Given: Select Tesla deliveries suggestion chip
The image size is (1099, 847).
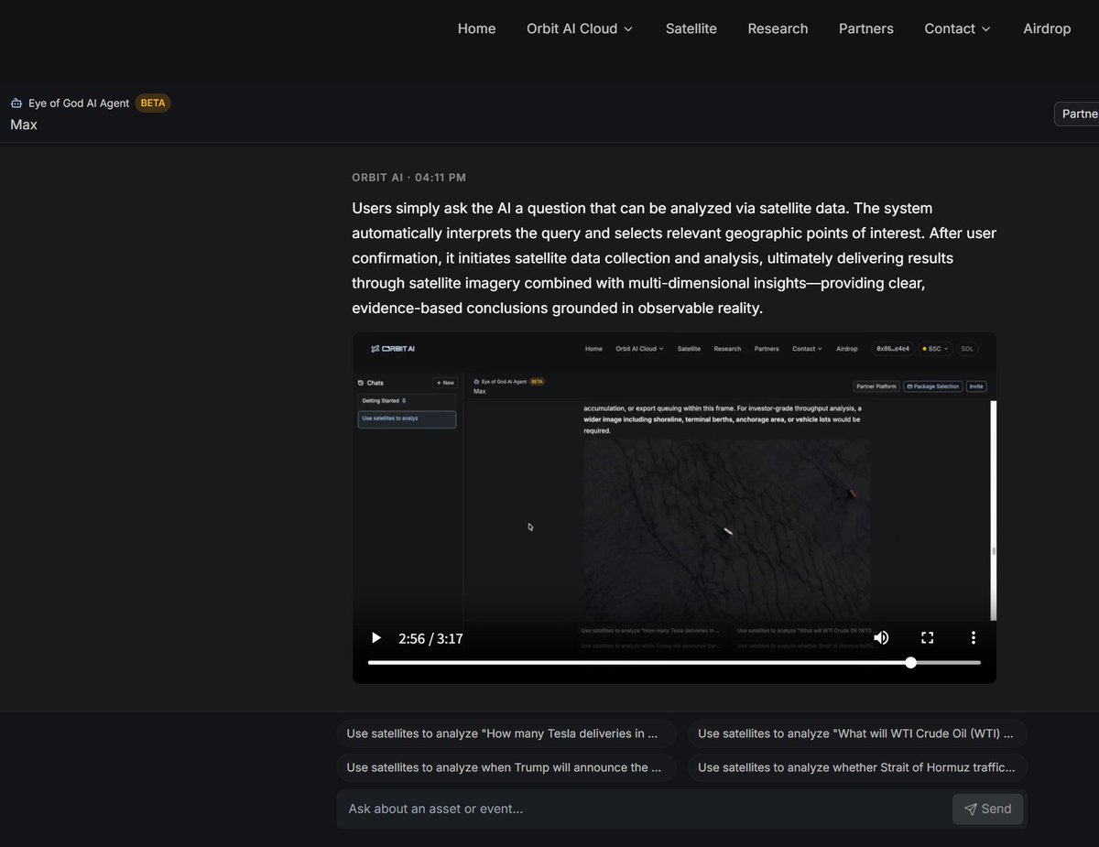Looking at the screenshot, I should (506, 733).
